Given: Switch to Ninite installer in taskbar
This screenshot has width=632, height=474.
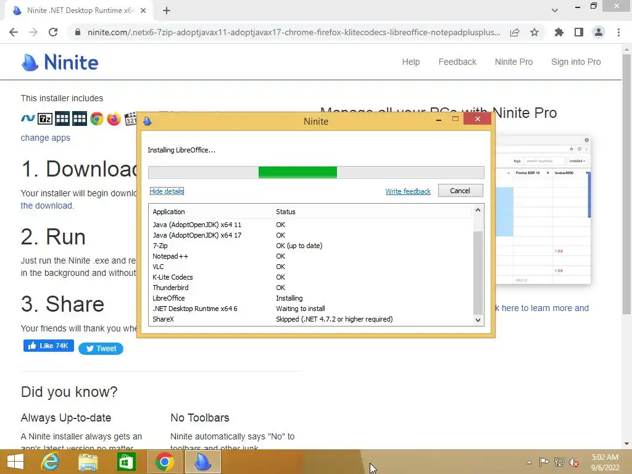Looking at the screenshot, I should coord(202,462).
